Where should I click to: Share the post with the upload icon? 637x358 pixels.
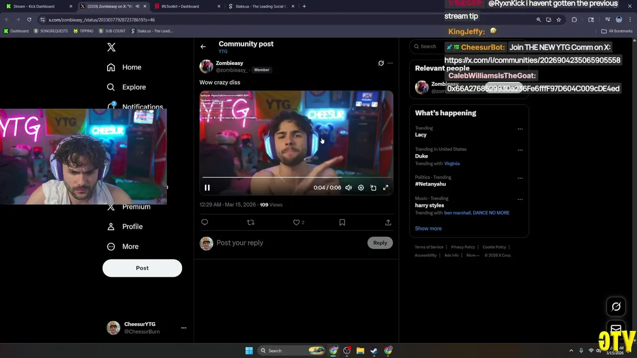pyautogui.click(x=388, y=222)
